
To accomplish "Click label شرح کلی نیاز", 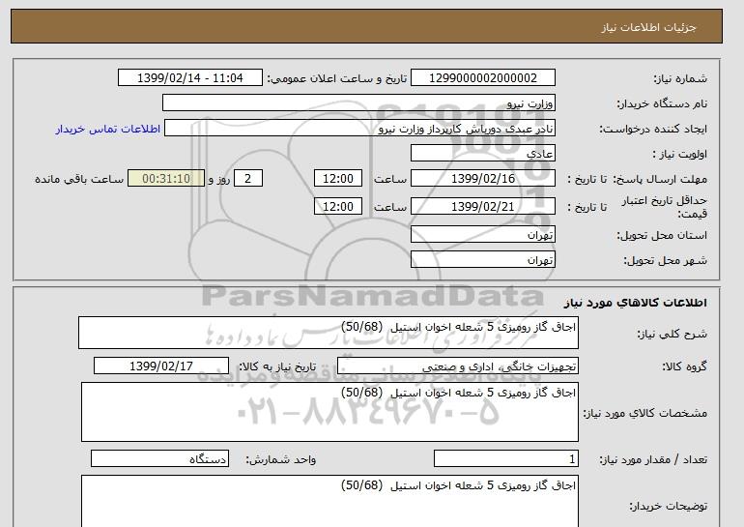I will (x=672, y=334).
